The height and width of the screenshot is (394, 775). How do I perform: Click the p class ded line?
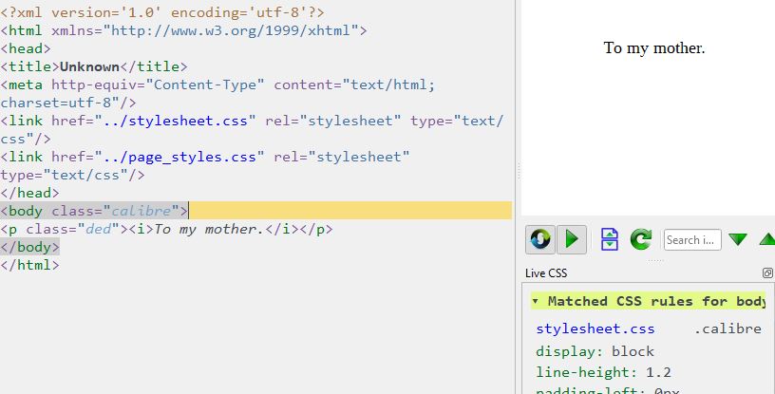166,229
